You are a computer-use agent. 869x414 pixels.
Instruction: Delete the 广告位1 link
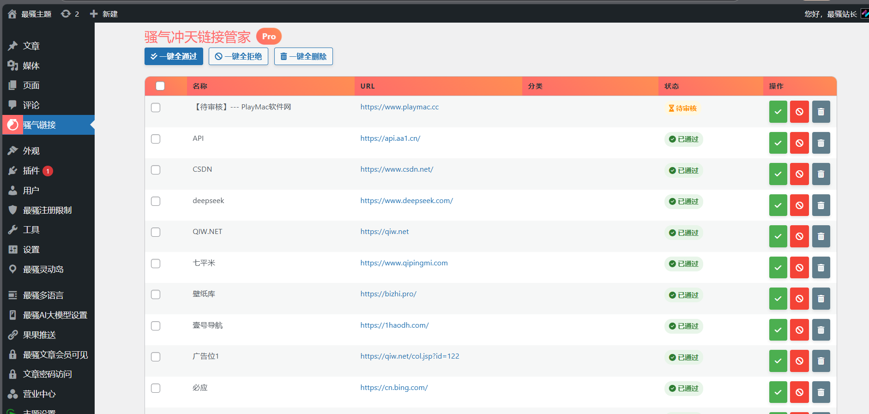pyautogui.click(x=821, y=361)
